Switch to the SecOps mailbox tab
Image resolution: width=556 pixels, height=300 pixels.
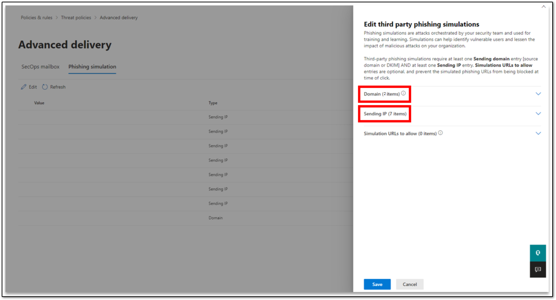pyautogui.click(x=40, y=67)
